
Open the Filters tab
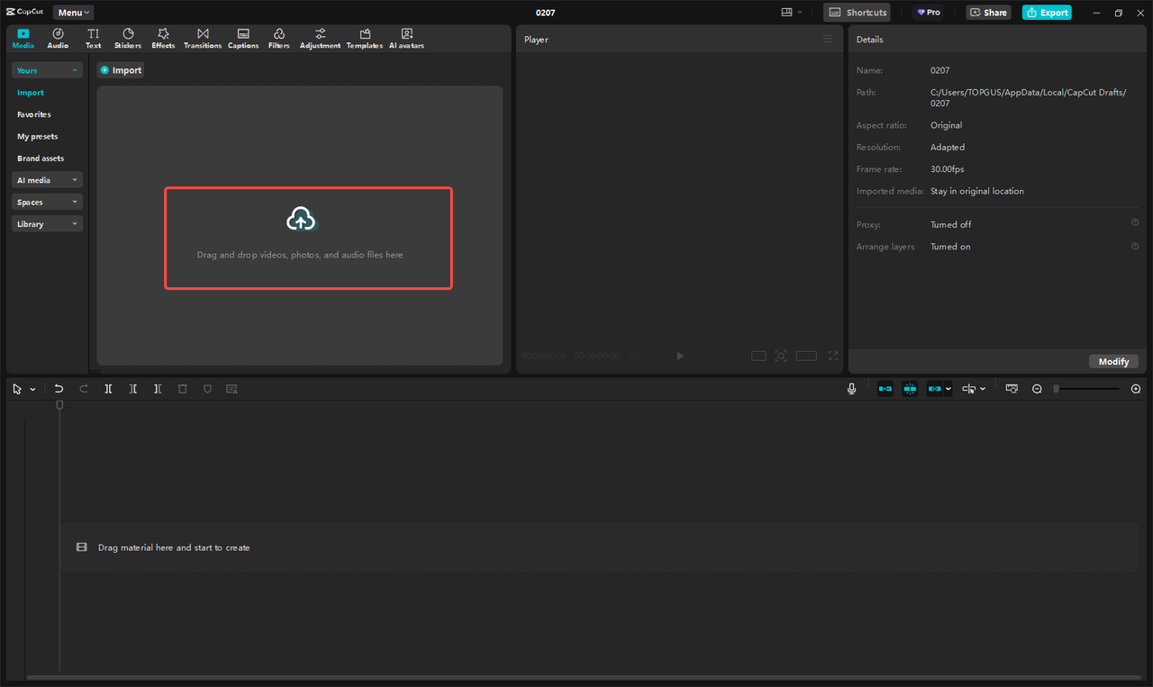point(279,39)
